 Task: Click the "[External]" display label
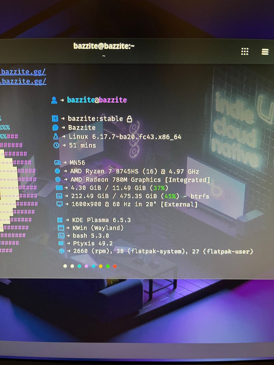pyautogui.click(x=179, y=204)
